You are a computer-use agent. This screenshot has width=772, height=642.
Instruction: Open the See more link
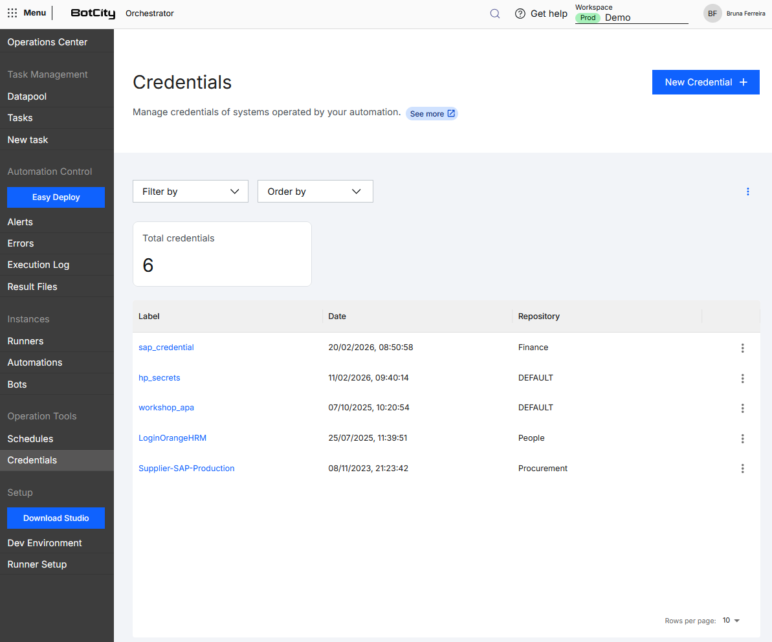(x=432, y=114)
